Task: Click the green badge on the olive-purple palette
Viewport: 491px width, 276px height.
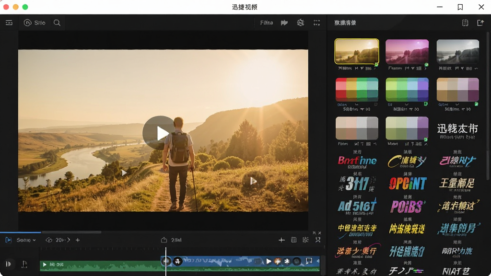Action: coord(426,139)
